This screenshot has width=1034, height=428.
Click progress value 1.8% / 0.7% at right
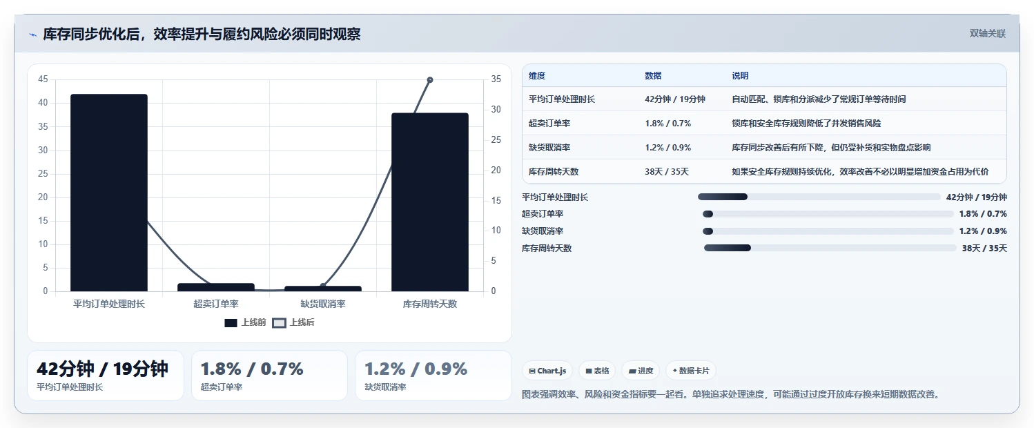click(983, 214)
